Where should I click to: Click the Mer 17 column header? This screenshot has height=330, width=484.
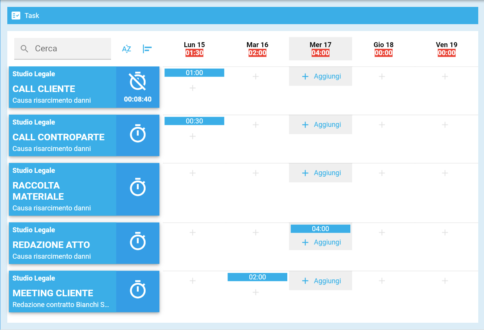tap(320, 44)
